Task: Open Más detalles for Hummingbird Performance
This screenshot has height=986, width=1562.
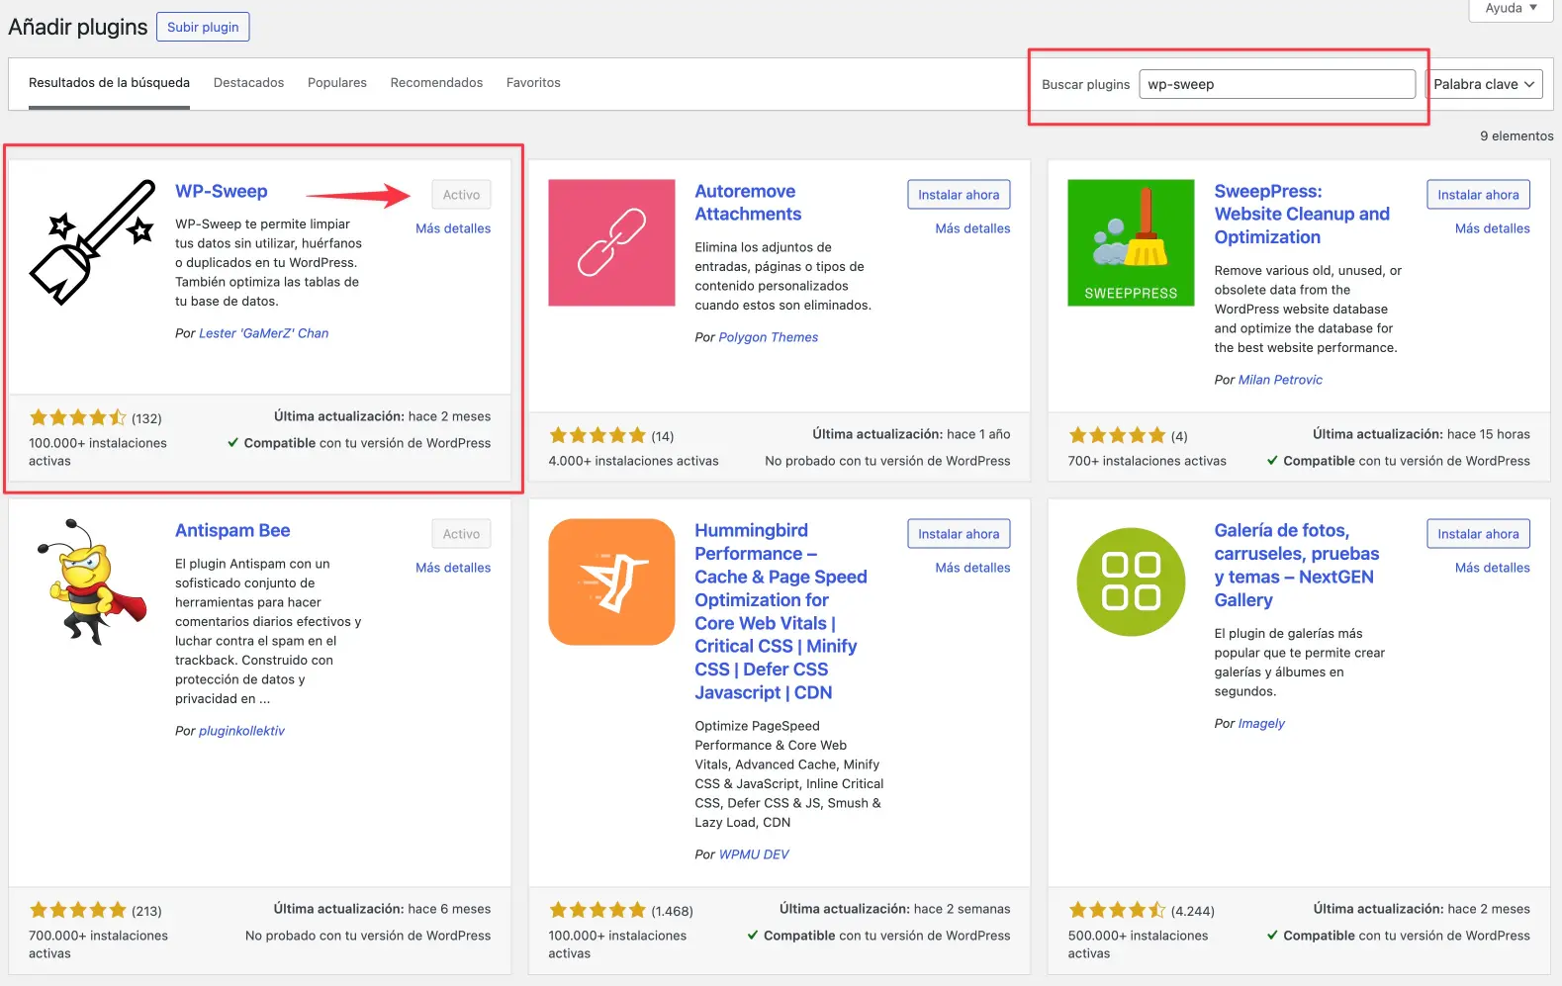Action: 972,568
